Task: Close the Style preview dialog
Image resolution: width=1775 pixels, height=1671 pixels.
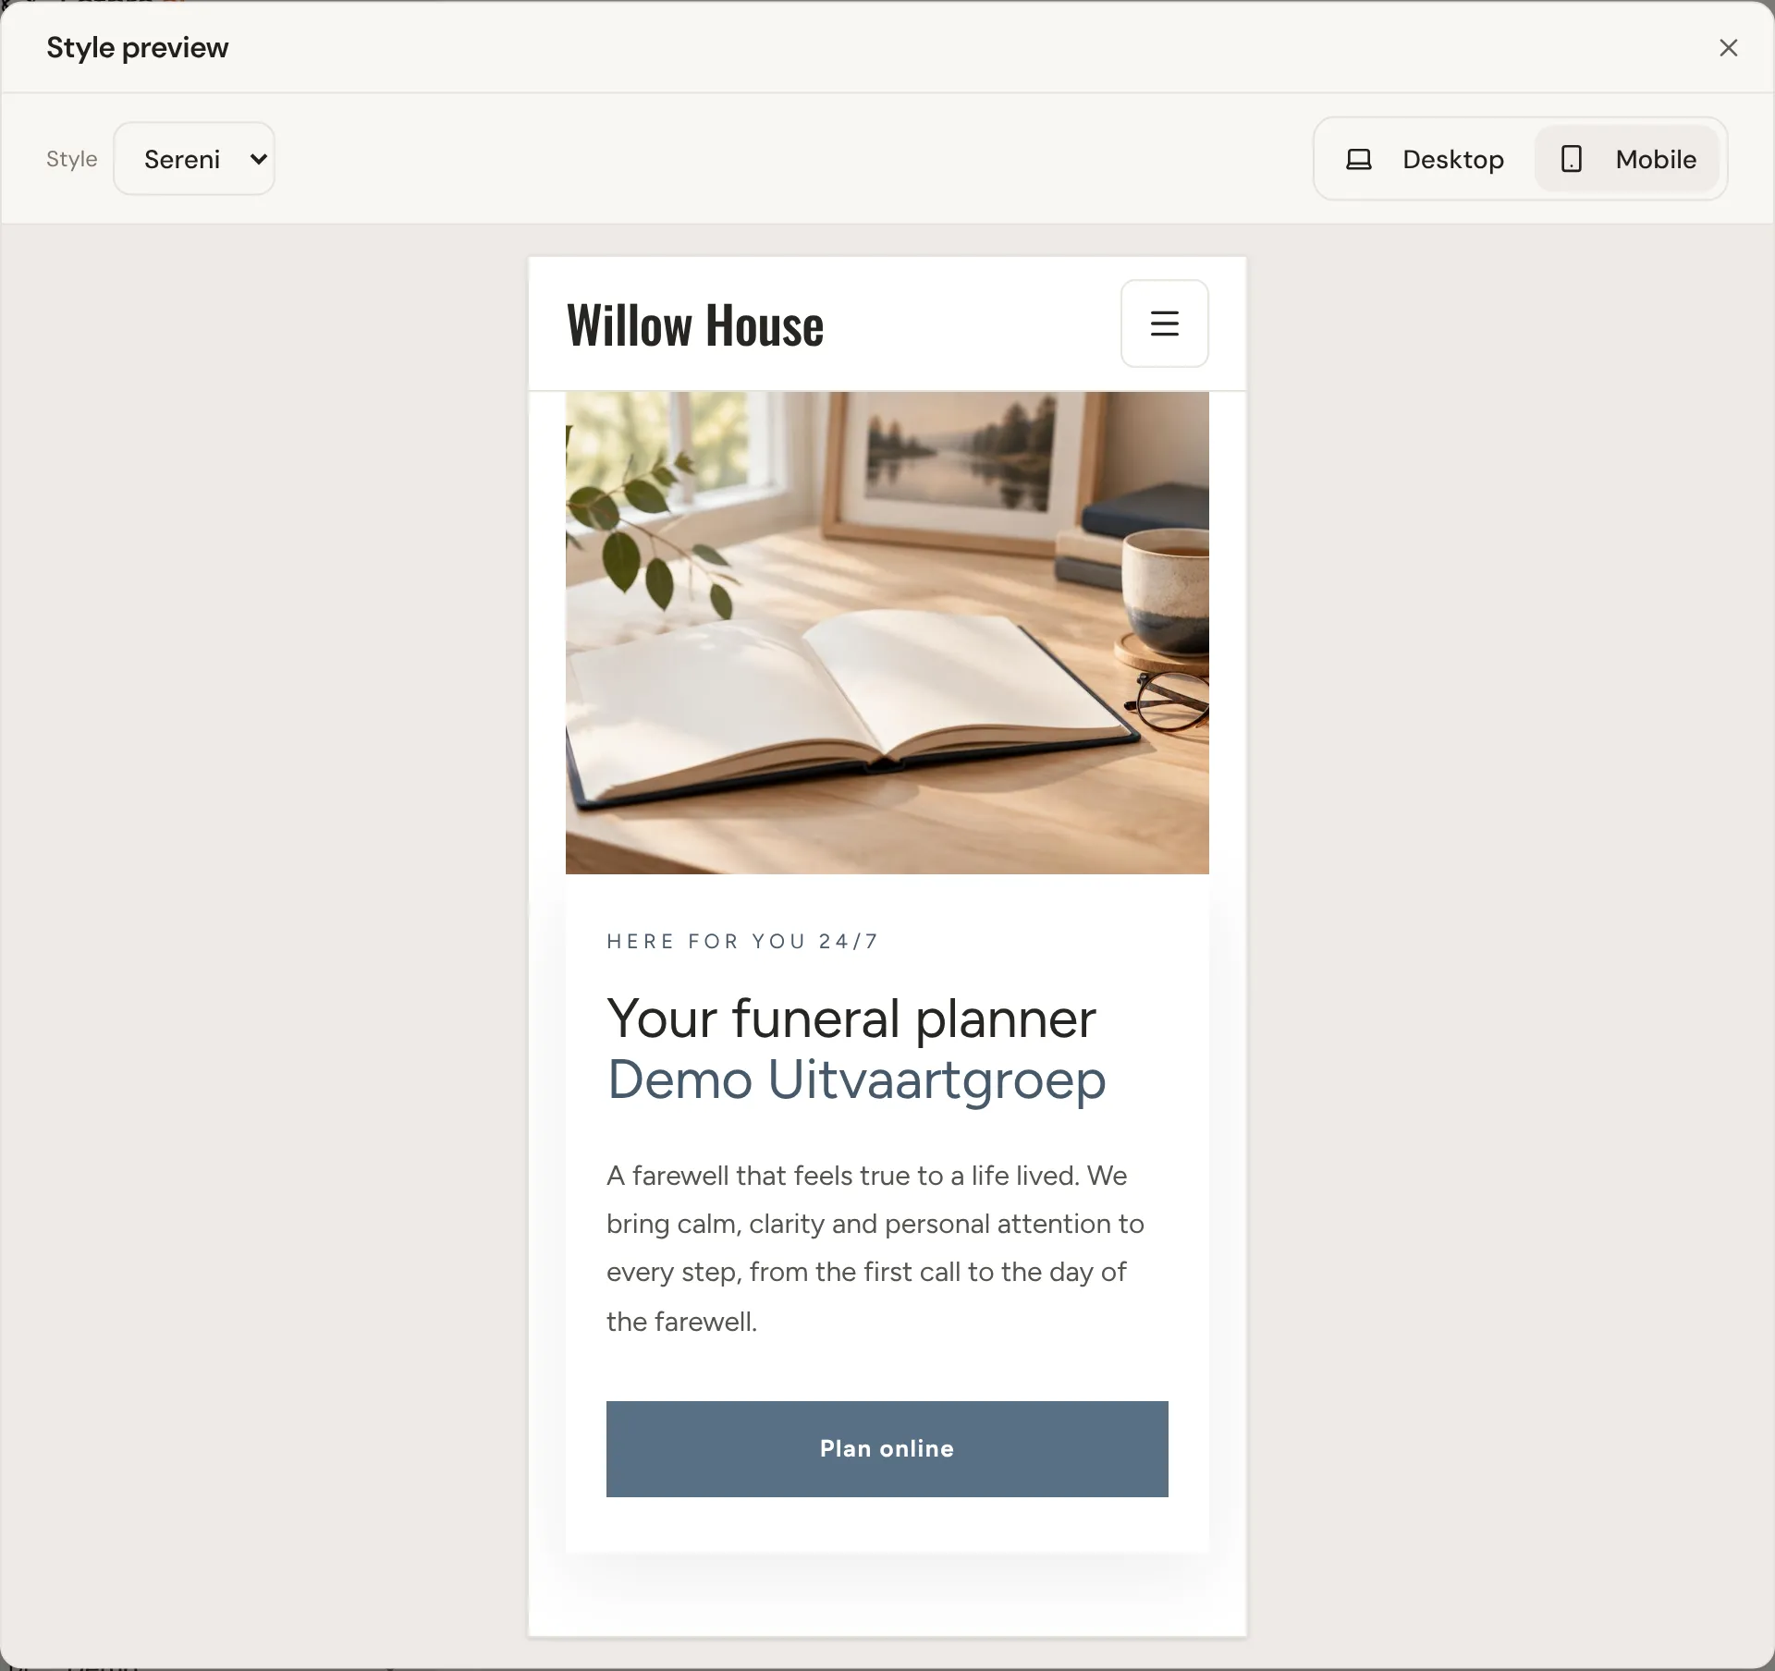Action: [1728, 47]
